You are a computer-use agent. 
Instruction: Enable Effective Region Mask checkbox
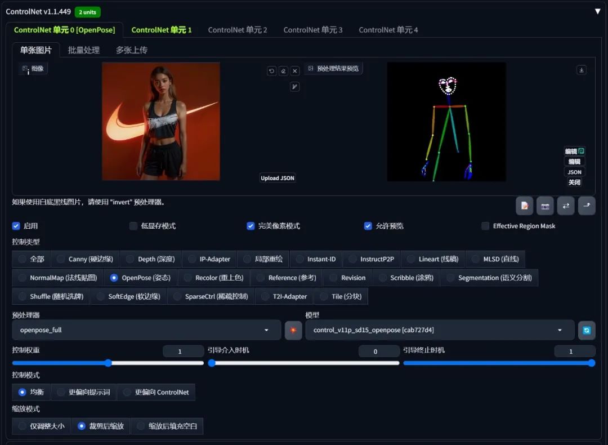pos(485,226)
